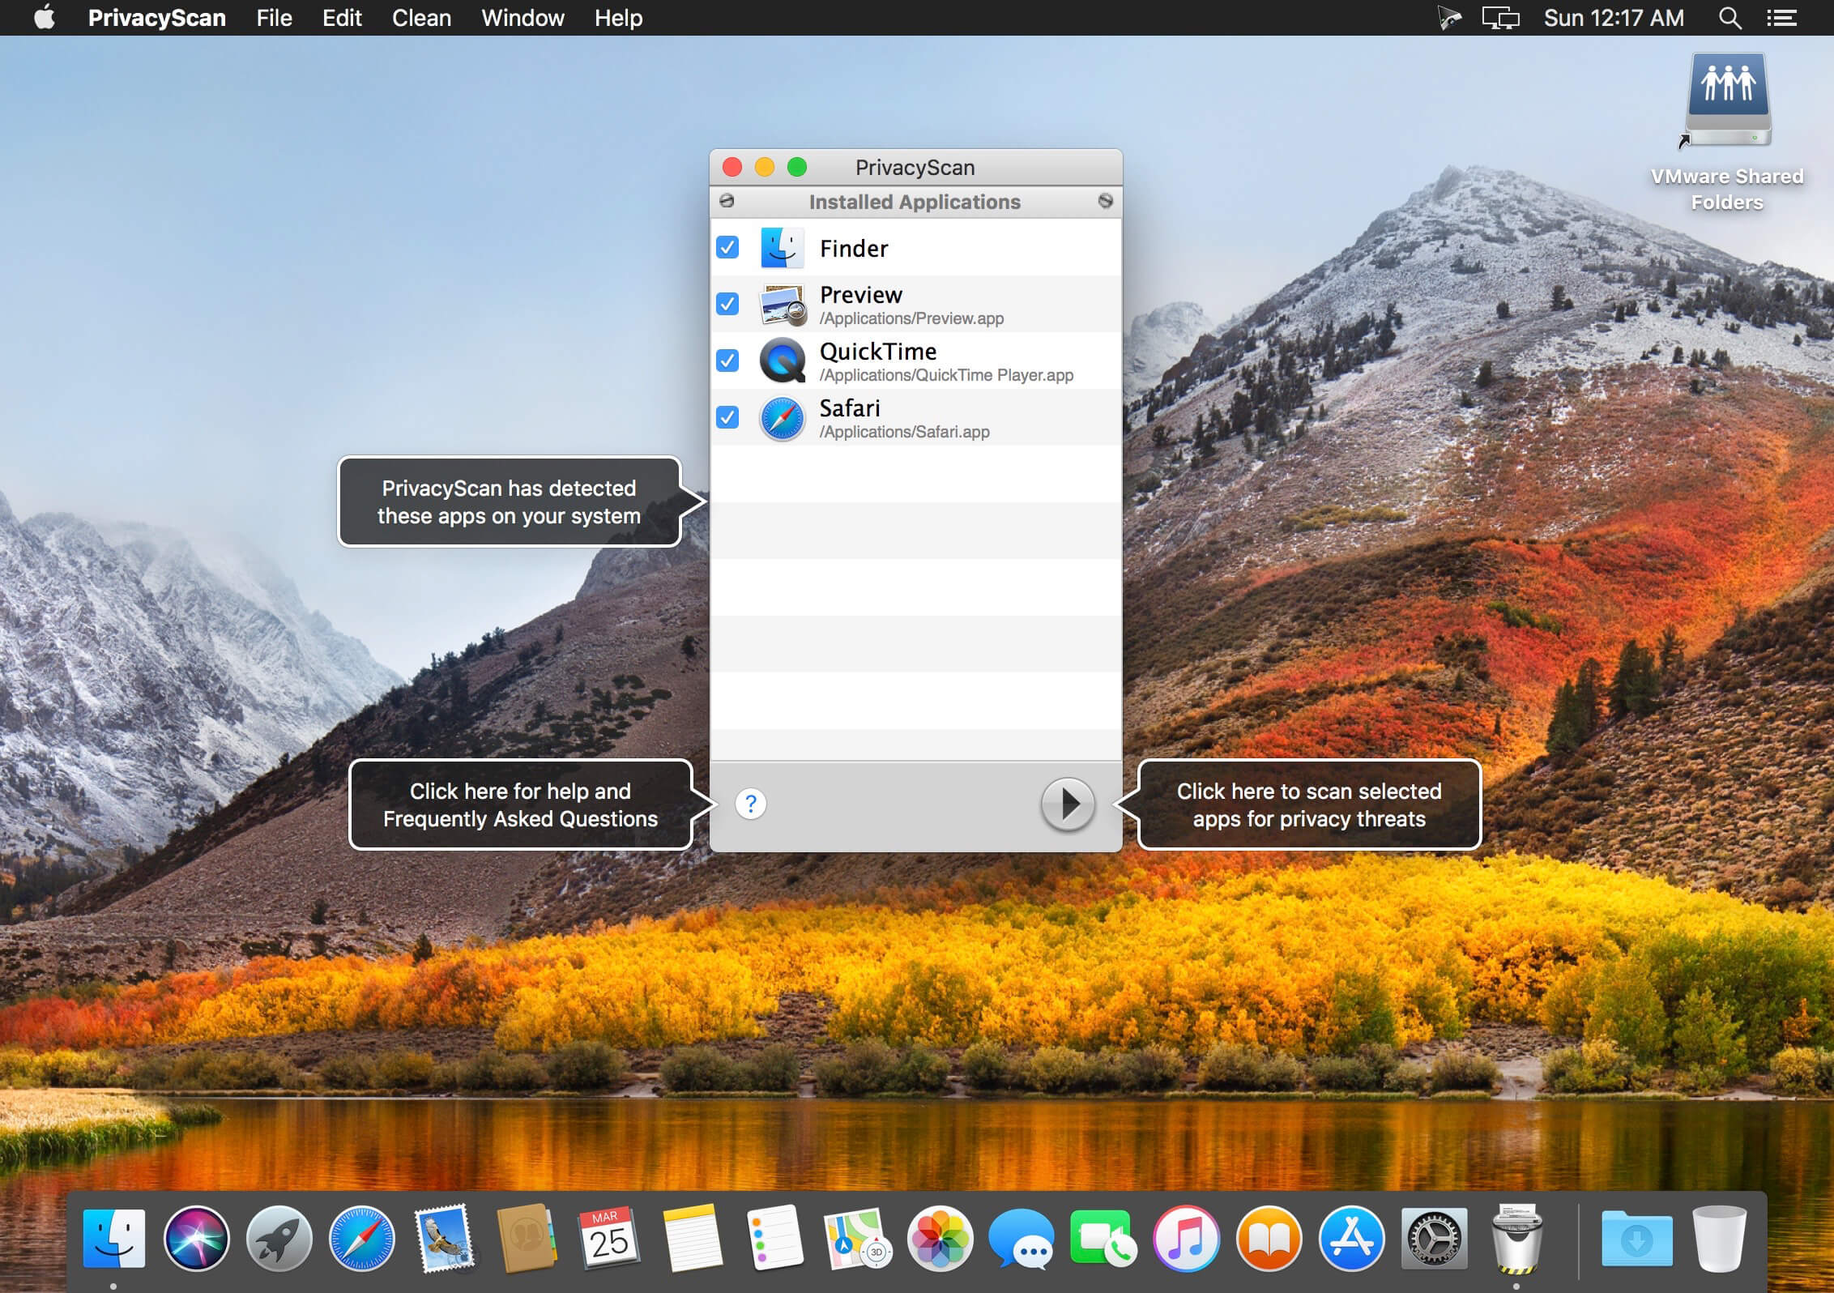
Task: Open Notification Center list icon
Action: [x=1781, y=18]
